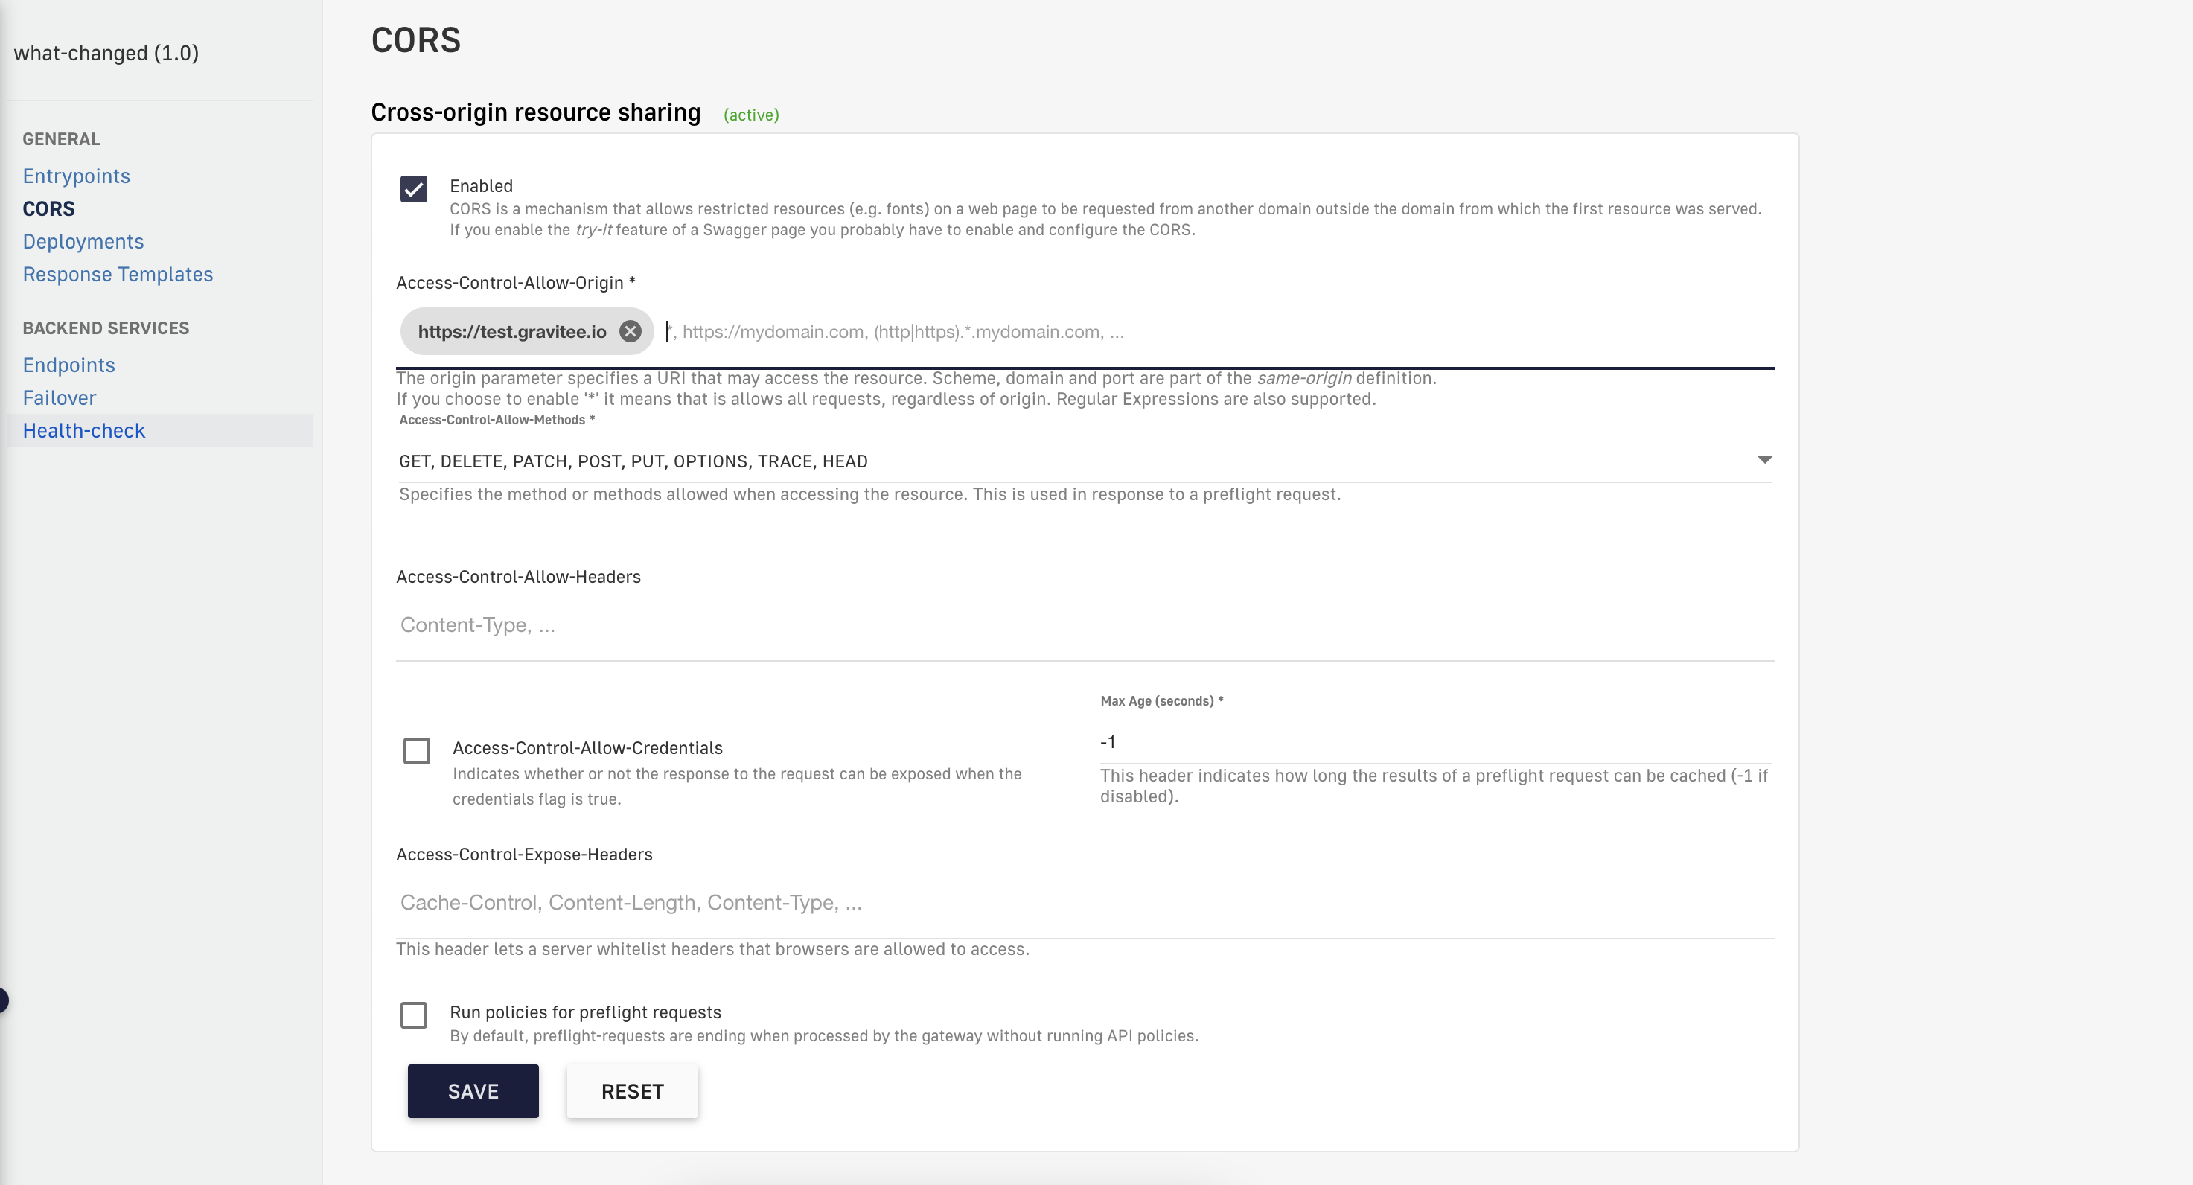
Task: Remove the https://test.gravitee.io origin chip
Action: click(x=630, y=331)
